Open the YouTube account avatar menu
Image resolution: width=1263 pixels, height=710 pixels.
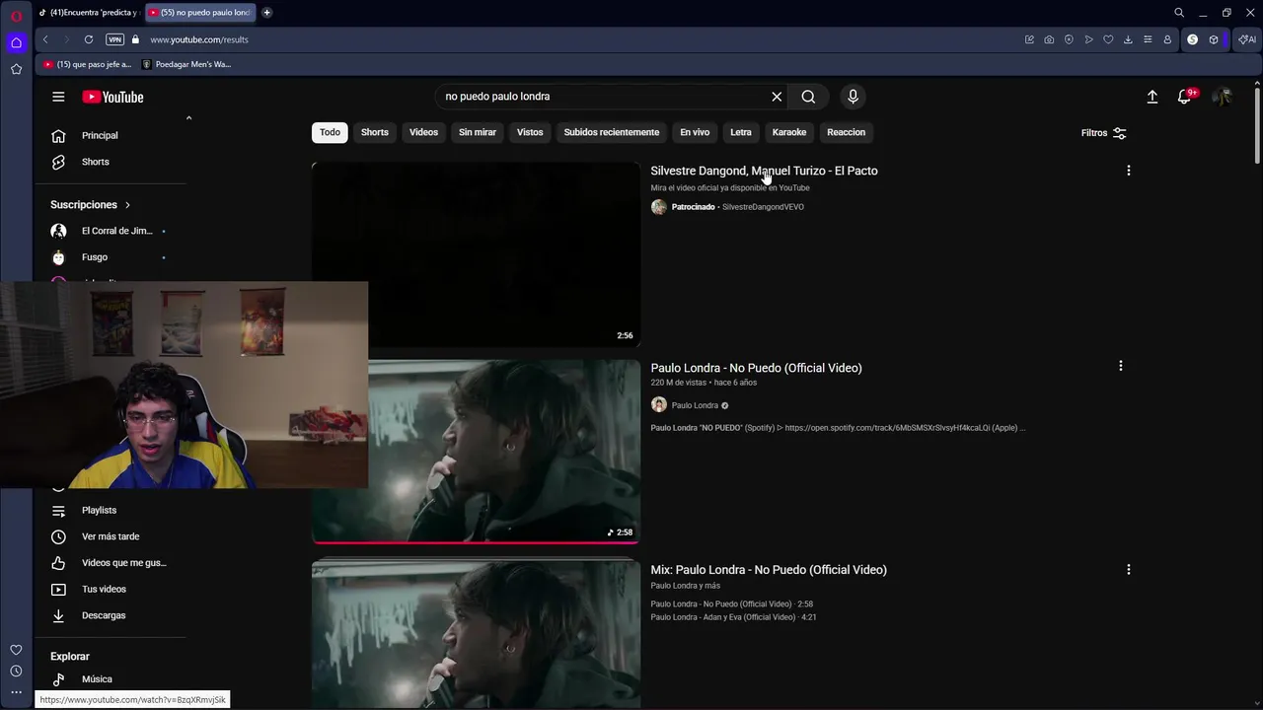[1223, 97]
